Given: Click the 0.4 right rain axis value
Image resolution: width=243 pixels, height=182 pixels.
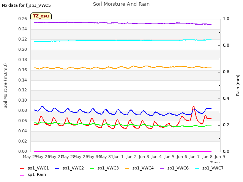Looking at the screenshot, I should coord(226,99).
